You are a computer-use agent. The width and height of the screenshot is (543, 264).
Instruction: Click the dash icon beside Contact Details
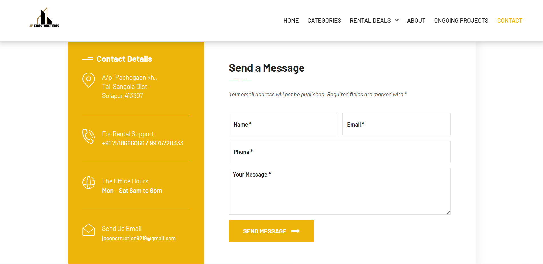[x=88, y=59]
